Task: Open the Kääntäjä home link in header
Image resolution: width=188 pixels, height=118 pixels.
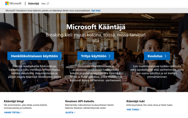Action: (33, 4)
